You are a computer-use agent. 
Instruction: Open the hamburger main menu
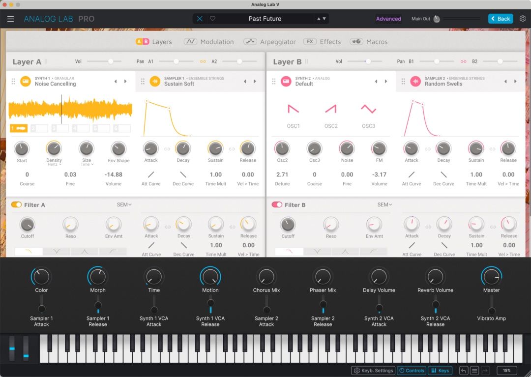point(10,19)
